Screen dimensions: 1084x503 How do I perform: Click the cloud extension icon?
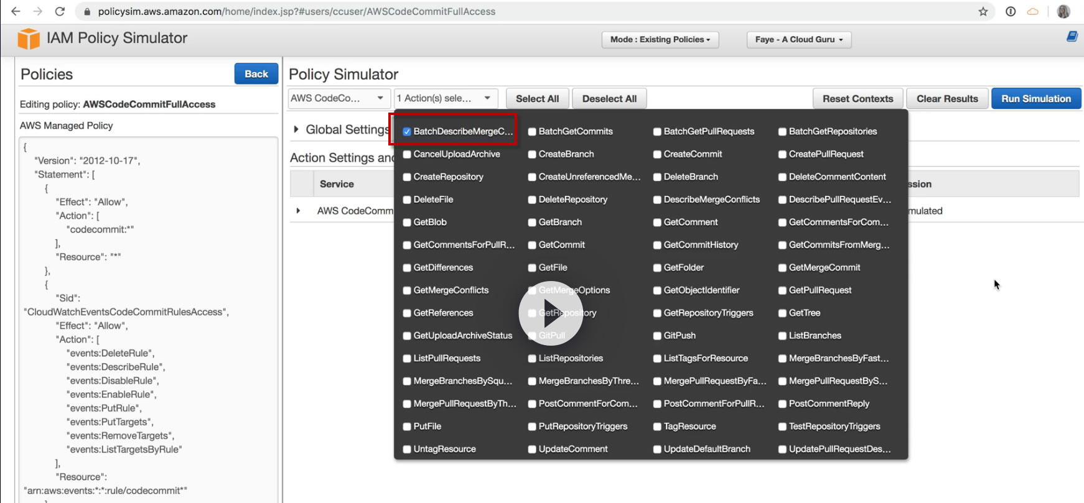(1033, 11)
